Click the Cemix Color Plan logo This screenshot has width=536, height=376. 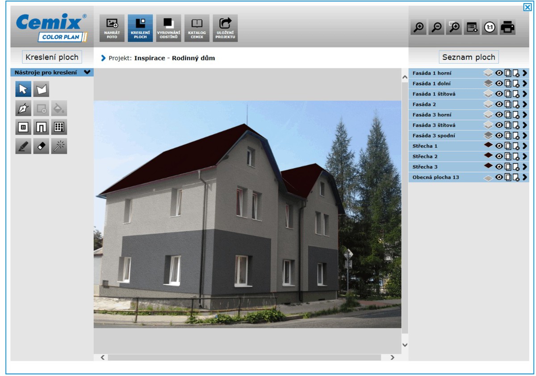(x=51, y=28)
